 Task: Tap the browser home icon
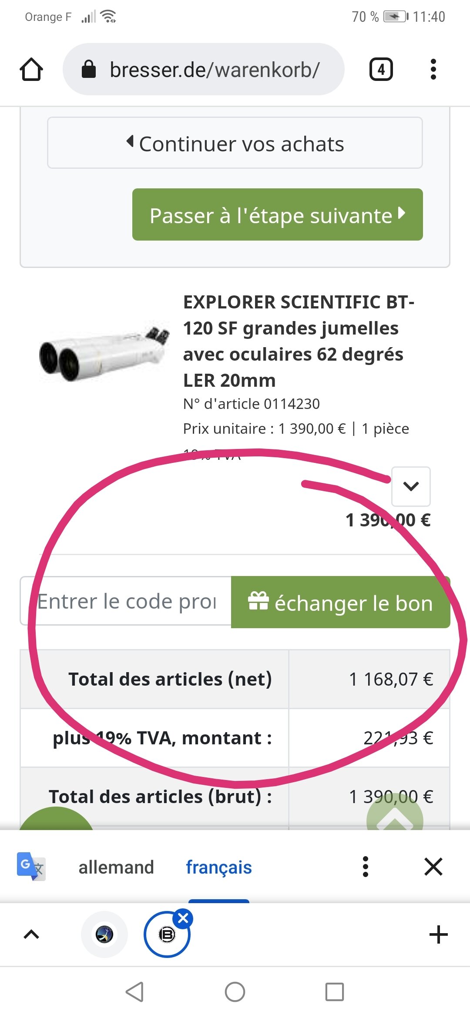(31, 70)
